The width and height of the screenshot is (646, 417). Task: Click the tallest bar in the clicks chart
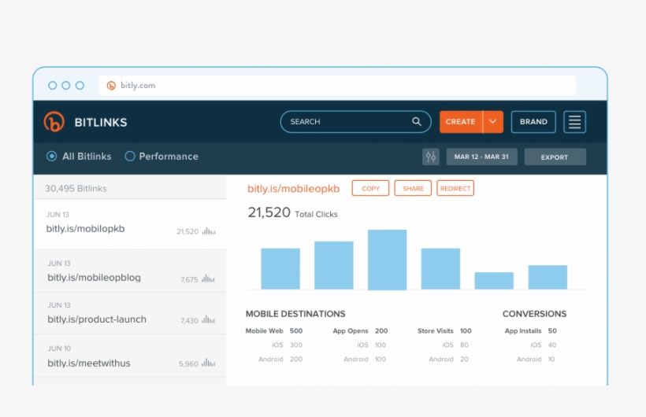[x=387, y=260]
